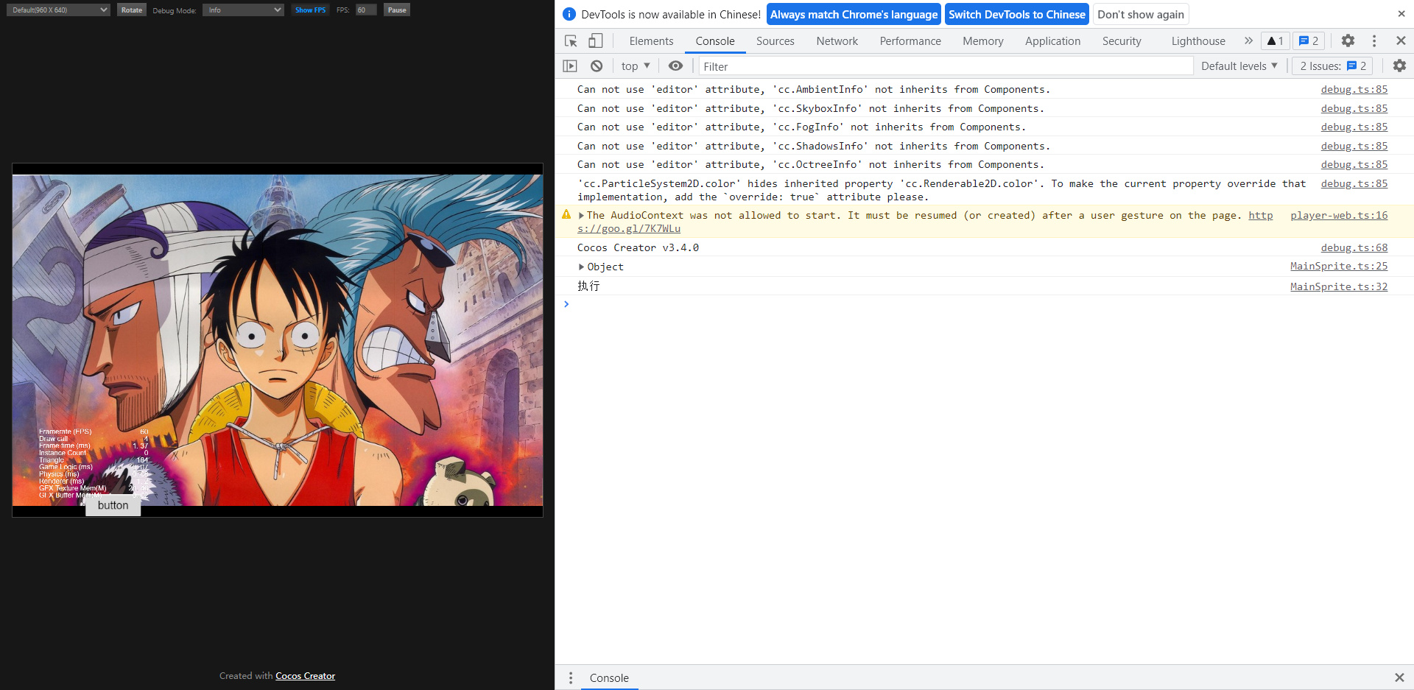Click the Cocos Creator v3.4.0 log text
Screen dimensions: 1414x690
coord(638,247)
